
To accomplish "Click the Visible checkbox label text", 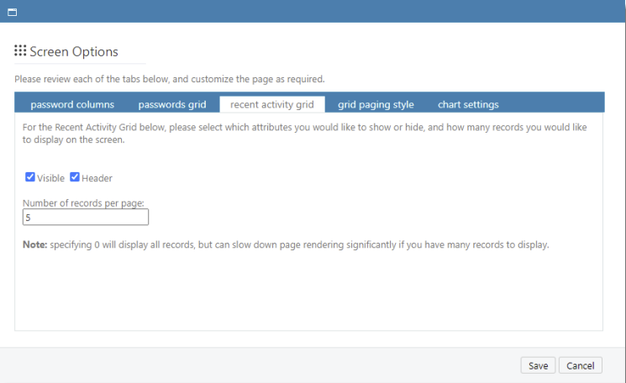I will click(50, 178).
